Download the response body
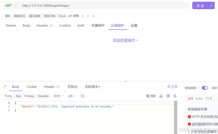 [161, 96]
